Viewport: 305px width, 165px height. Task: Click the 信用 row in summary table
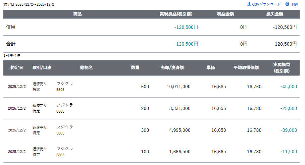[x=11, y=27]
